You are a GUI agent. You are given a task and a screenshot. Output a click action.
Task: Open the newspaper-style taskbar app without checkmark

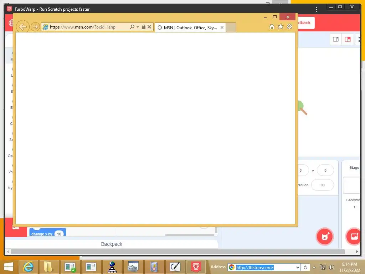[91, 267]
